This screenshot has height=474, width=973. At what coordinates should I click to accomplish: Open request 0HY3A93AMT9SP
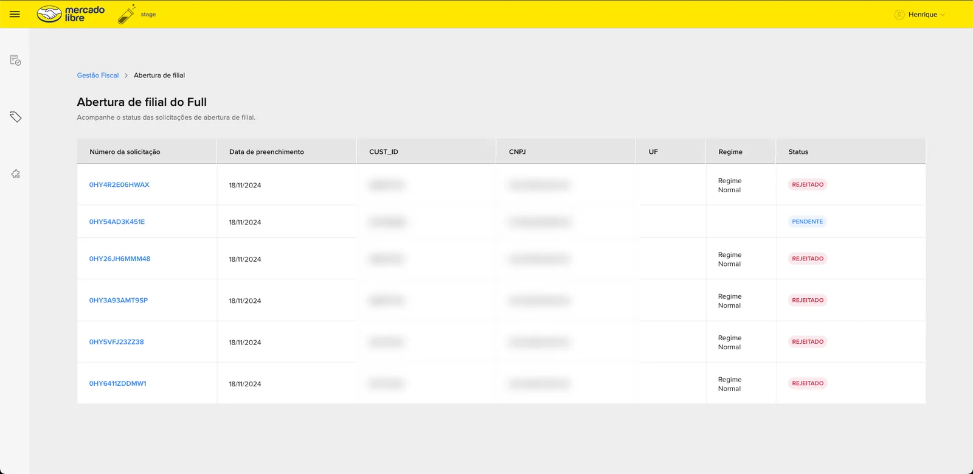click(x=119, y=301)
